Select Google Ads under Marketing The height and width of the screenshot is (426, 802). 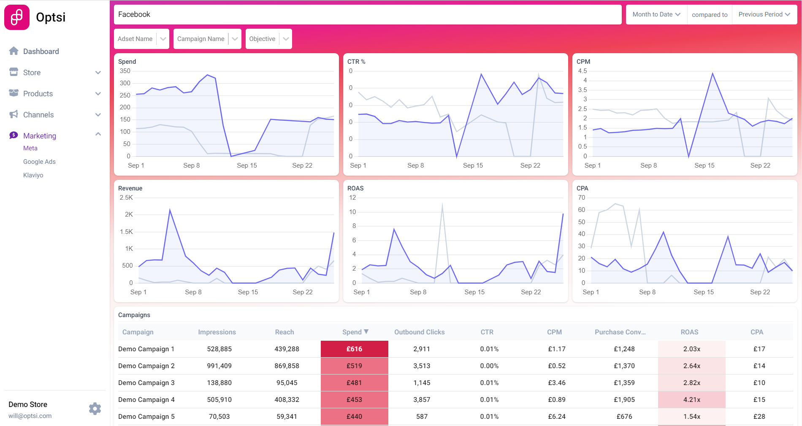[x=39, y=162]
